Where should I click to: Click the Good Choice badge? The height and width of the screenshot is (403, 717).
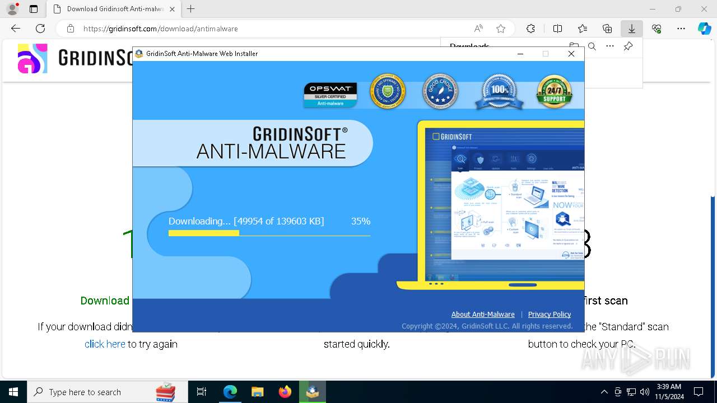(440, 91)
